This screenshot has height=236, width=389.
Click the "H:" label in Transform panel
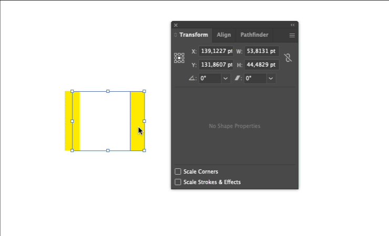coord(239,65)
